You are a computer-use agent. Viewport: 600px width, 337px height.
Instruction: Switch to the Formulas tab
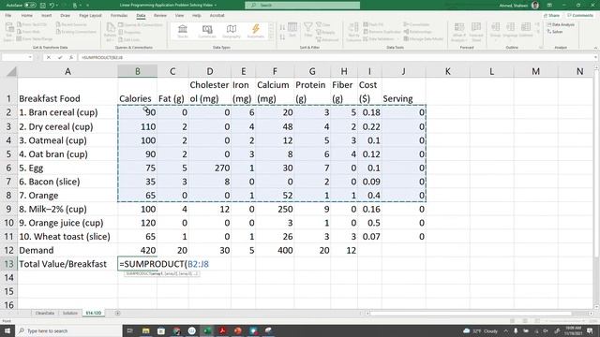119,16
